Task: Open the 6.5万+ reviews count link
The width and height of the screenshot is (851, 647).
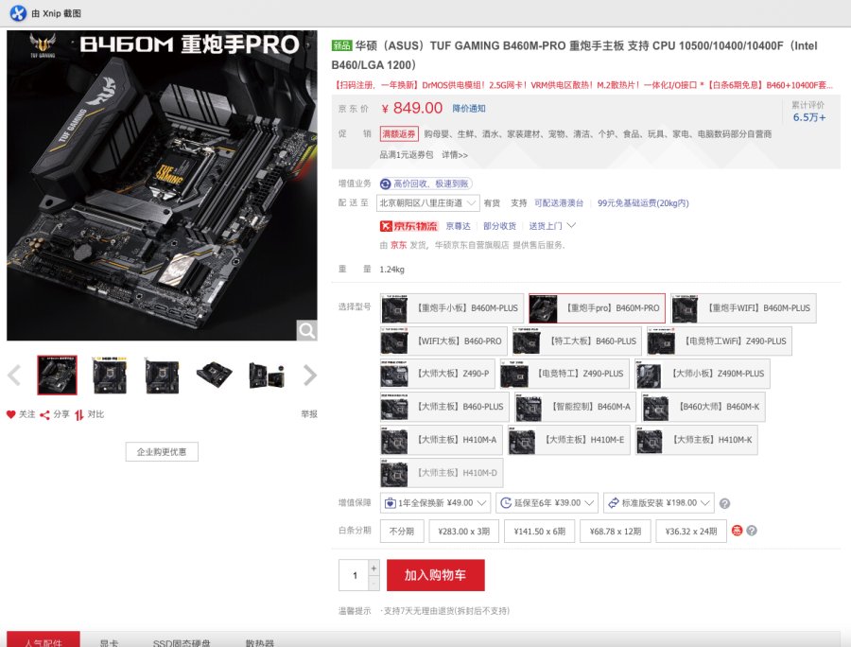Action: pyautogui.click(x=809, y=117)
